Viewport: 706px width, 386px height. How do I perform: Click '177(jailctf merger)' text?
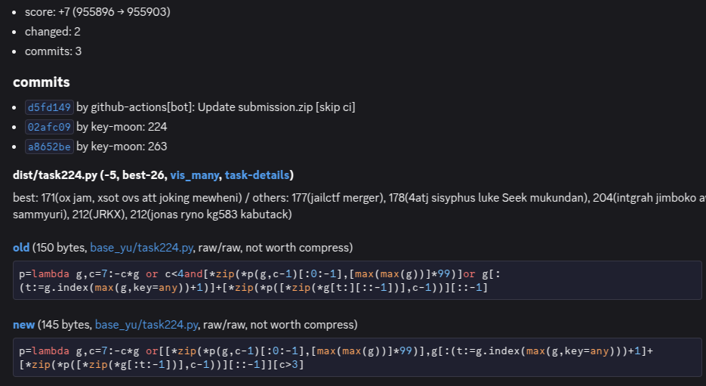(339, 198)
